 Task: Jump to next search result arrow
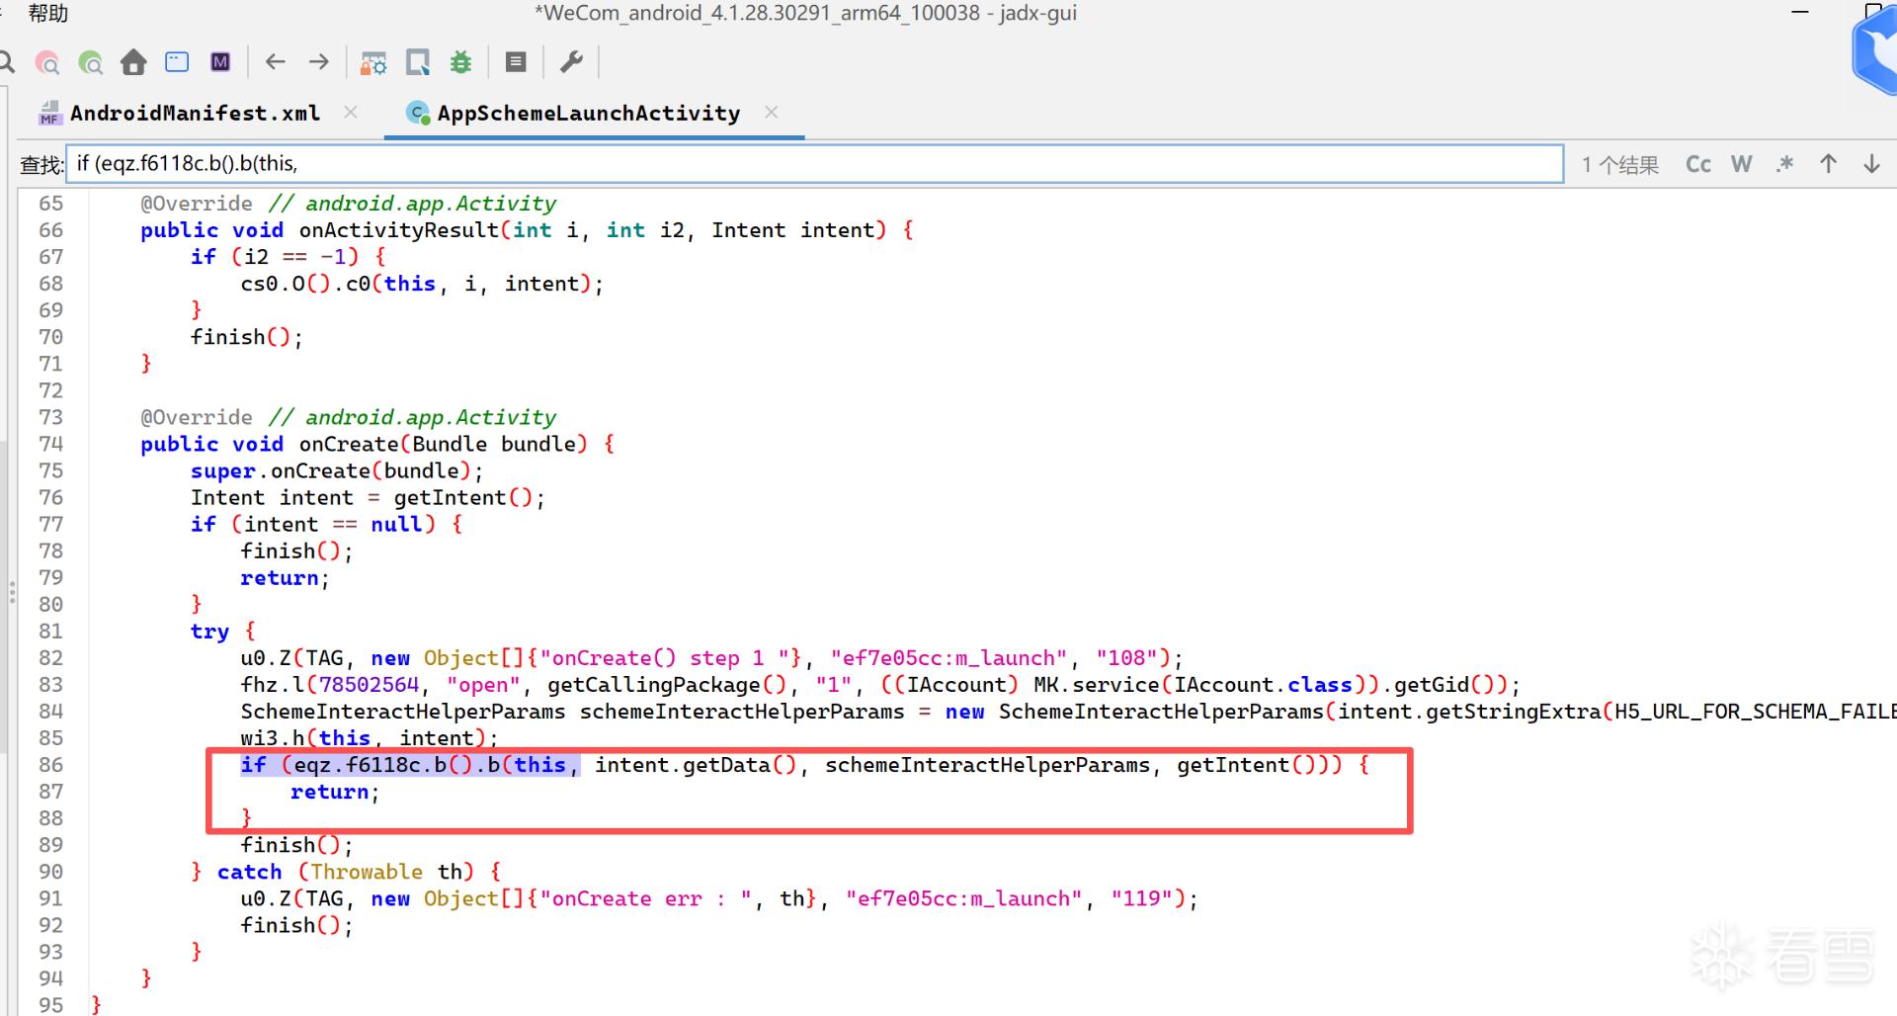(x=1872, y=164)
